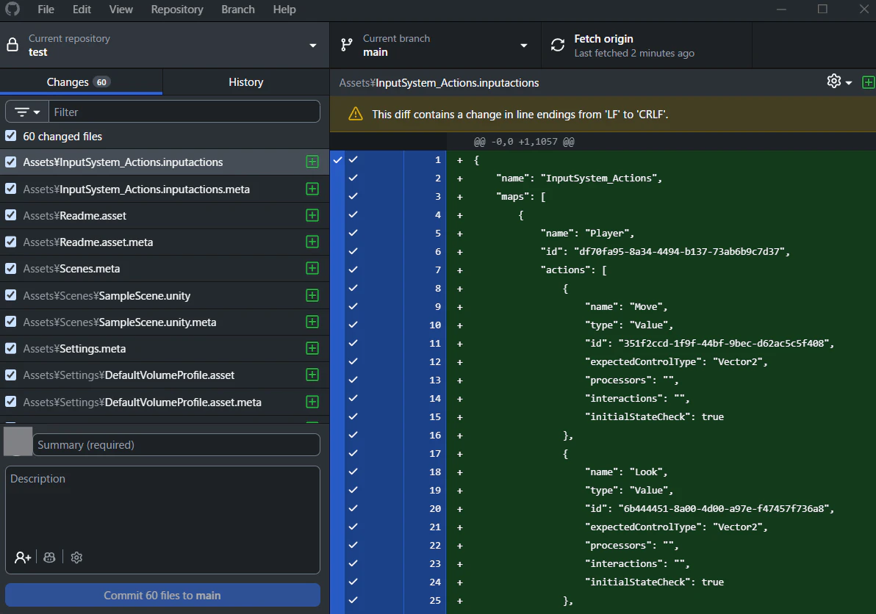Toggle selection of diff line 12
The width and height of the screenshot is (876, 614).
point(353,361)
